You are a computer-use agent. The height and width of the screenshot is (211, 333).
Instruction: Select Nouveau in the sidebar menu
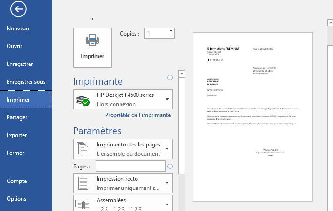pyautogui.click(x=18, y=29)
